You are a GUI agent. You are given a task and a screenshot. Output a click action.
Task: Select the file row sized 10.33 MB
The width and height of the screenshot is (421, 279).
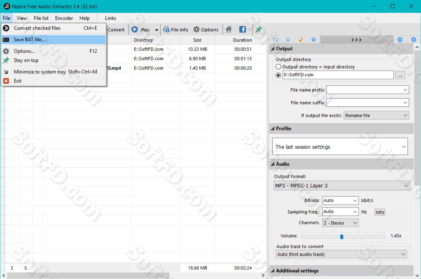(x=197, y=49)
